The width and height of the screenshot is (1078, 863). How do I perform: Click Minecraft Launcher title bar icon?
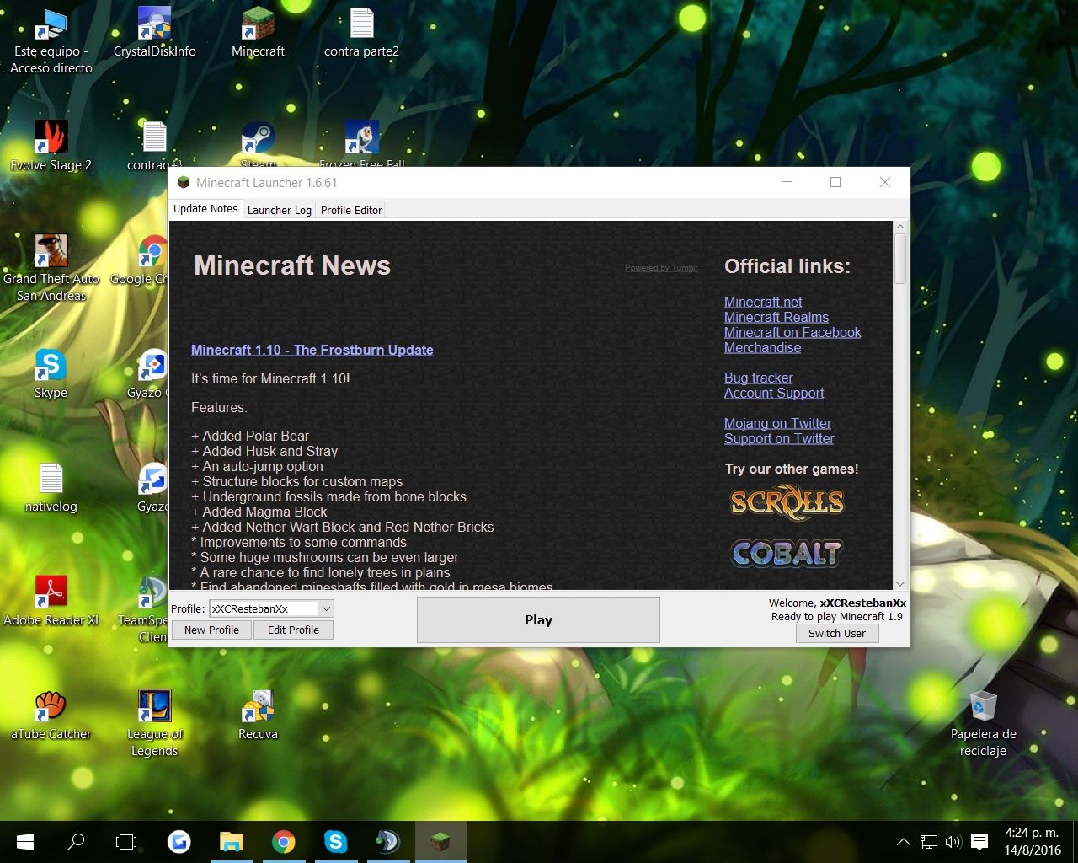point(183,182)
